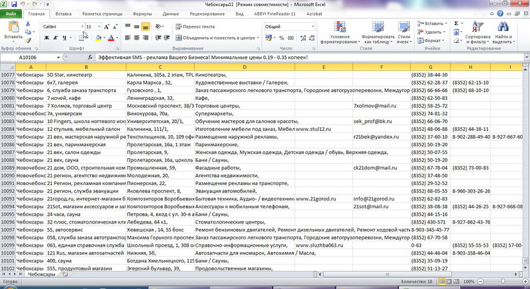Image resolution: width=530 pixels, height=289 pixels.
Task: Open the Файл tab
Action: click(11, 14)
